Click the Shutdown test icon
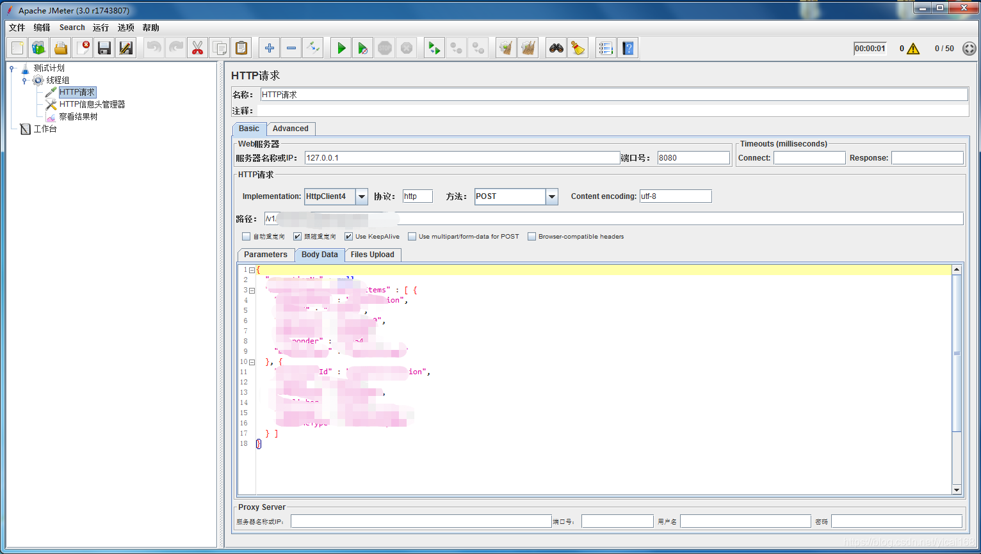 click(407, 48)
